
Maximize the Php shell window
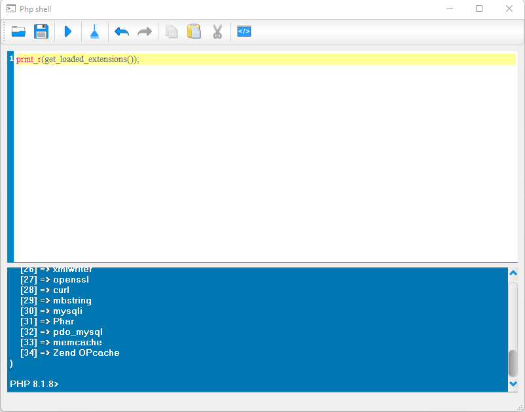click(x=479, y=9)
